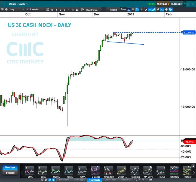Open chart settings gear beside 1 day
Image resolution: width=196 pixels, height=182 pixels.
6,9
